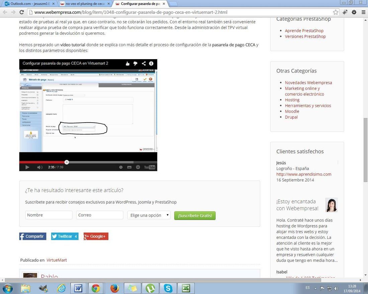
Task: Click the 'Jesús' testimonial name text
Action: coord(281,163)
